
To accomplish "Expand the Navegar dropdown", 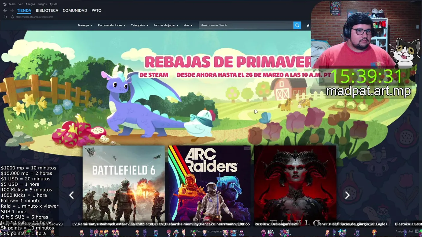I will point(85,25).
